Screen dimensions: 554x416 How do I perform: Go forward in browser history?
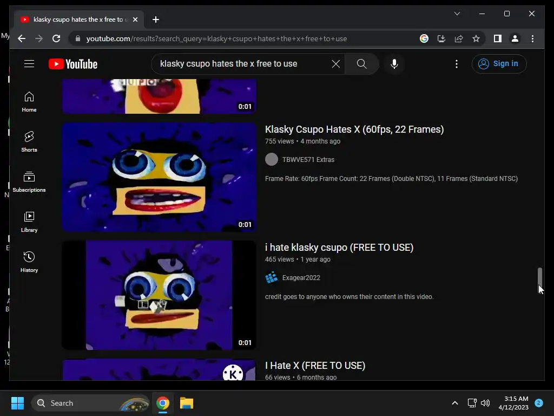click(39, 38)
